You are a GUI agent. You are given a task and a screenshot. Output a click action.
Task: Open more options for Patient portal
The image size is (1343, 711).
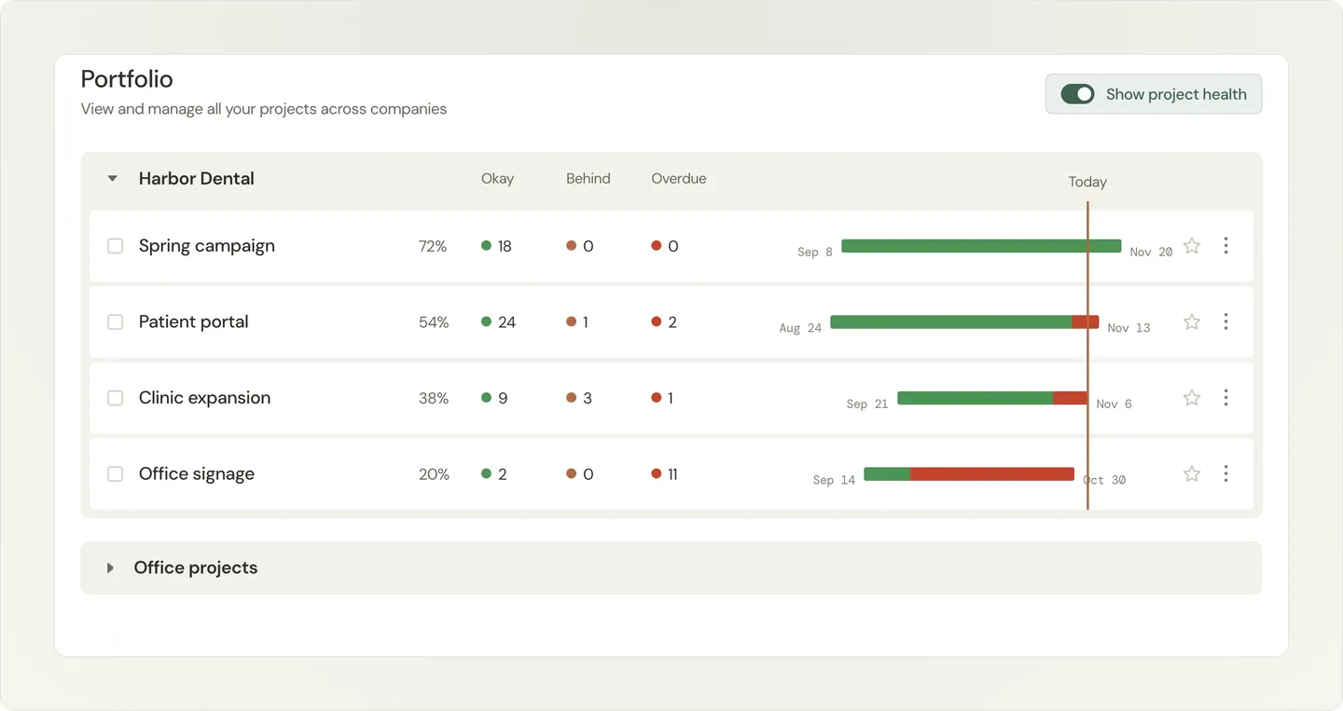[x=1225, y=321]
